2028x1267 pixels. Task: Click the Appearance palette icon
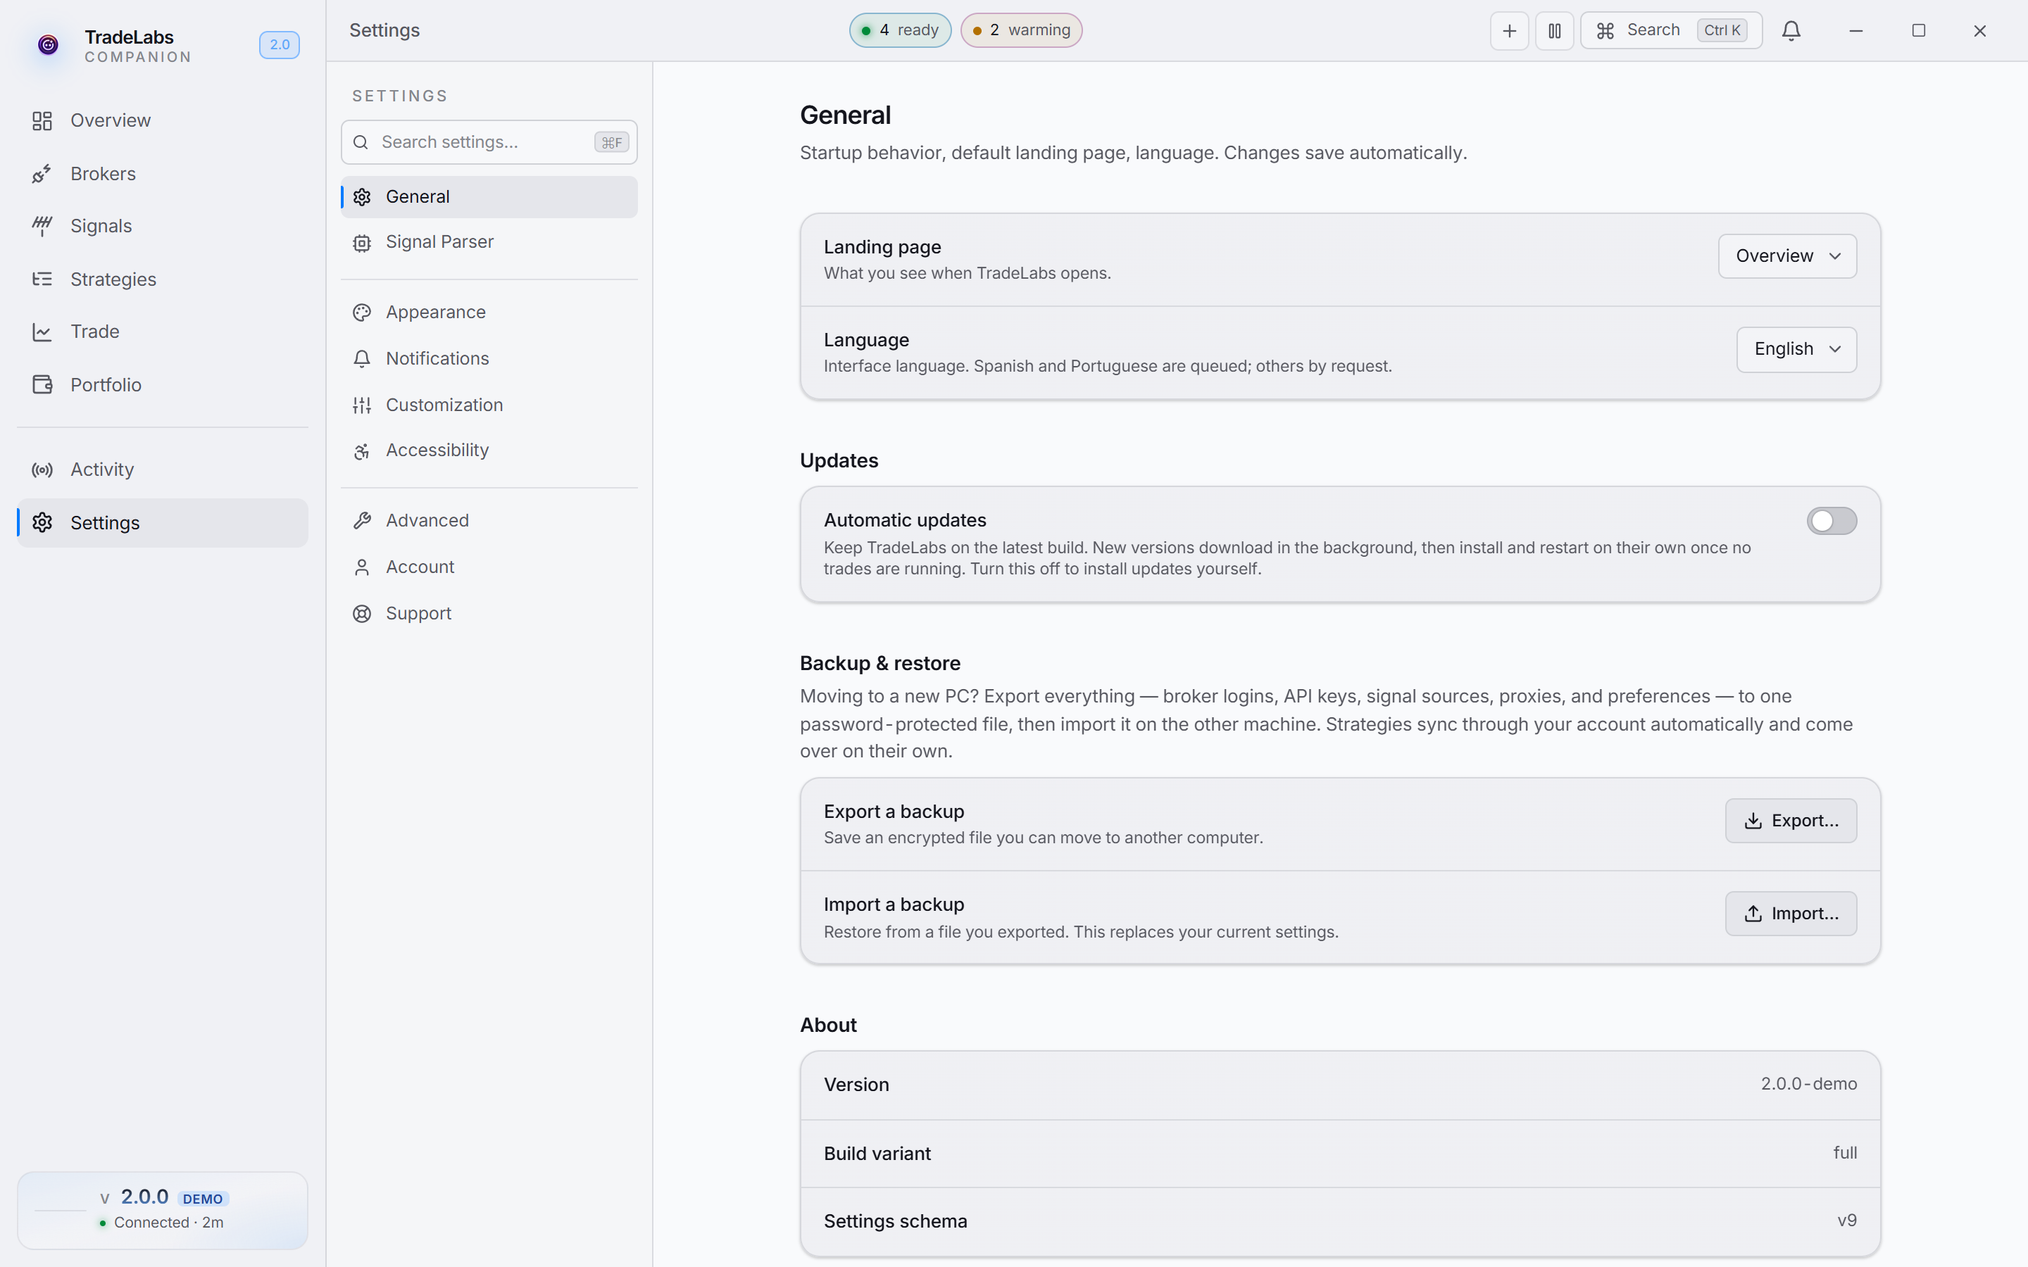[x=362, y=313]
